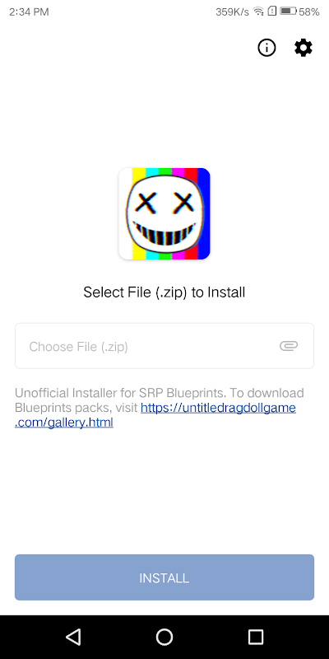Viewport: 329px width, 659px height.
Task: Tap the 58% battery percentage text
Action: tap(309, 12)
